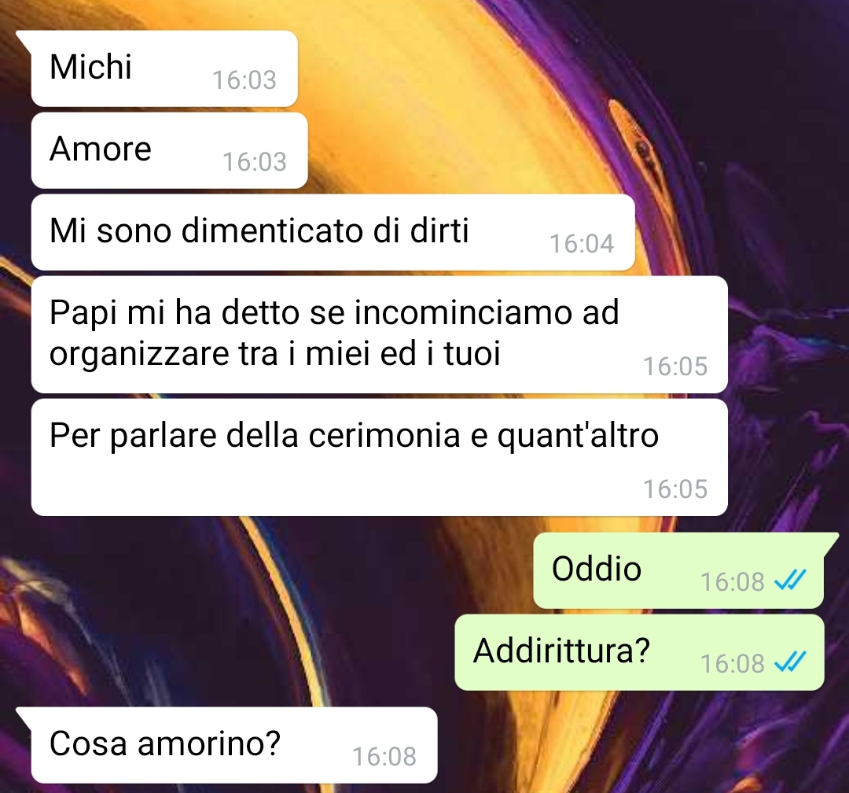Tap the 'Papi mi ha detto' message
The image size is (849, 793).
pyautogui.click(x=379, y=334)
